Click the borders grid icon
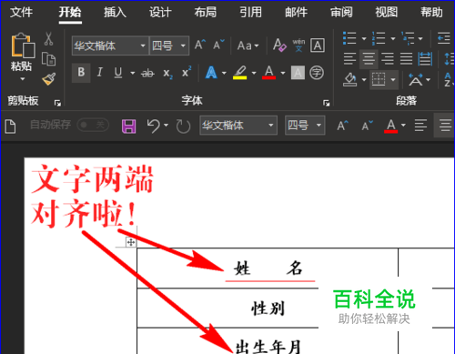The width and height of the screenshot is (455, 354). (x=379, y=79)
